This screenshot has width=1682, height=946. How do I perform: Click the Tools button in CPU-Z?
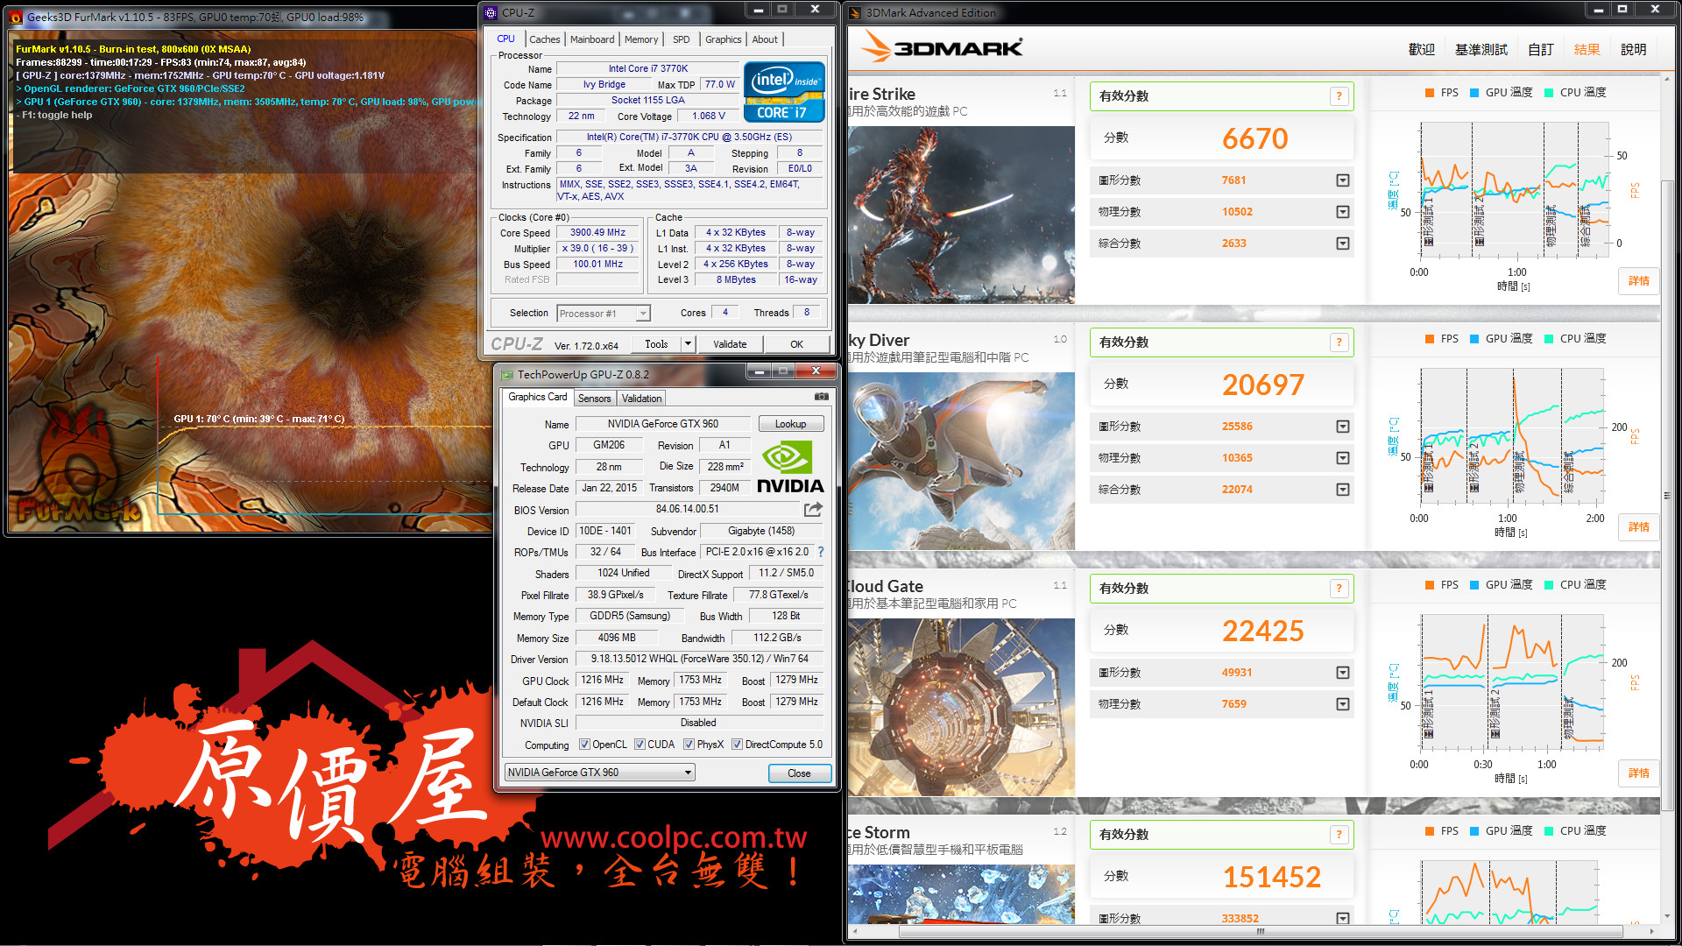click(656, 344)
